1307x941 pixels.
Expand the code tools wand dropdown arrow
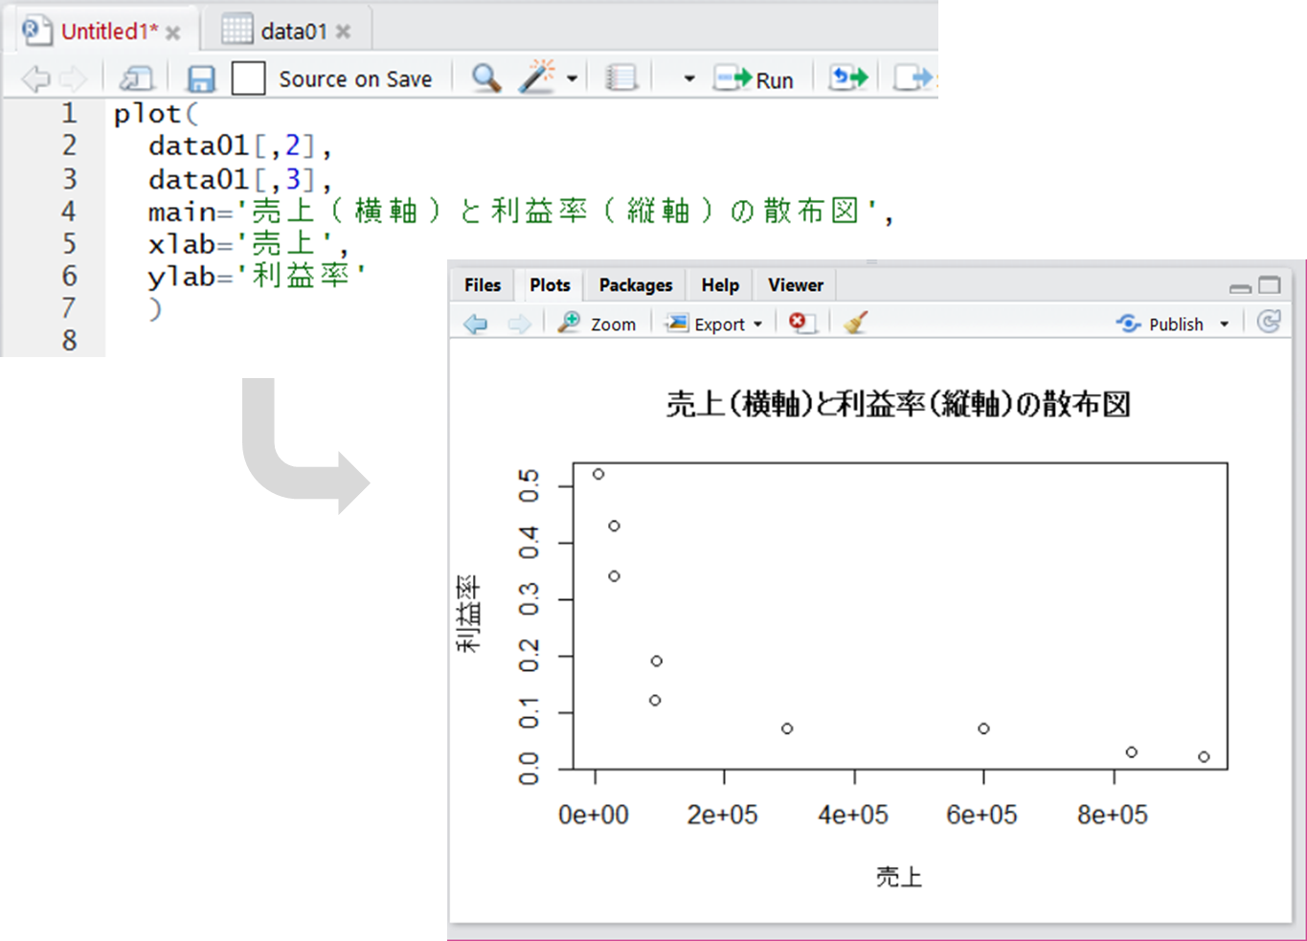pos(573,78)
